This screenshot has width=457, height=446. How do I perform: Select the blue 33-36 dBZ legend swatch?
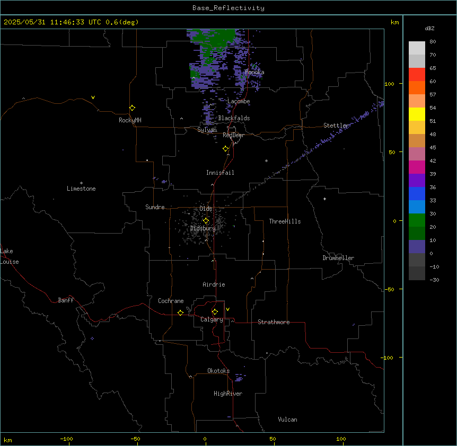[x=417, y=193]
